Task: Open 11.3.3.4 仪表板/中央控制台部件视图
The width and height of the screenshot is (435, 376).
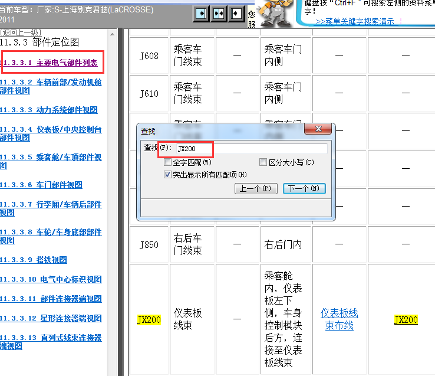Action: tap(51, 133)
